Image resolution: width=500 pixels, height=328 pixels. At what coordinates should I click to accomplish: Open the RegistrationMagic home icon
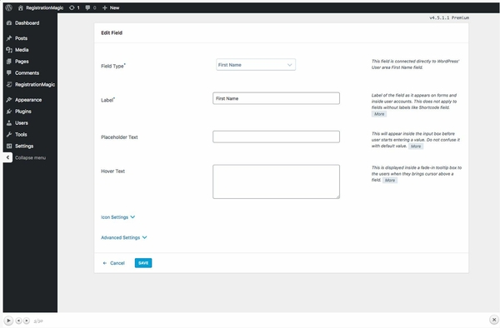(20, 7)
